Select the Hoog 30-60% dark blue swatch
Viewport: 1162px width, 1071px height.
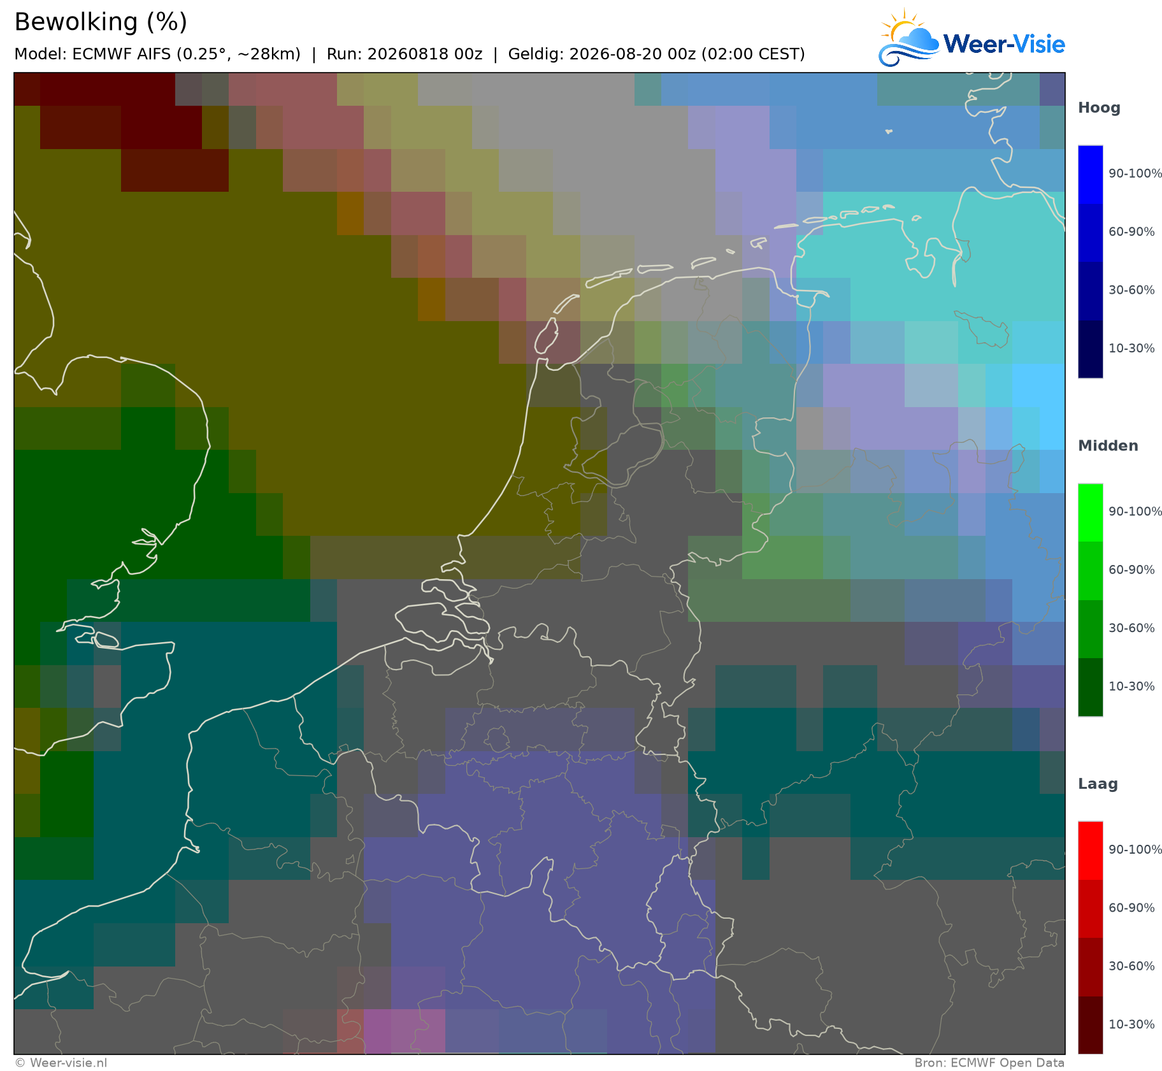pyautogui.click(x=1090, y=291)
